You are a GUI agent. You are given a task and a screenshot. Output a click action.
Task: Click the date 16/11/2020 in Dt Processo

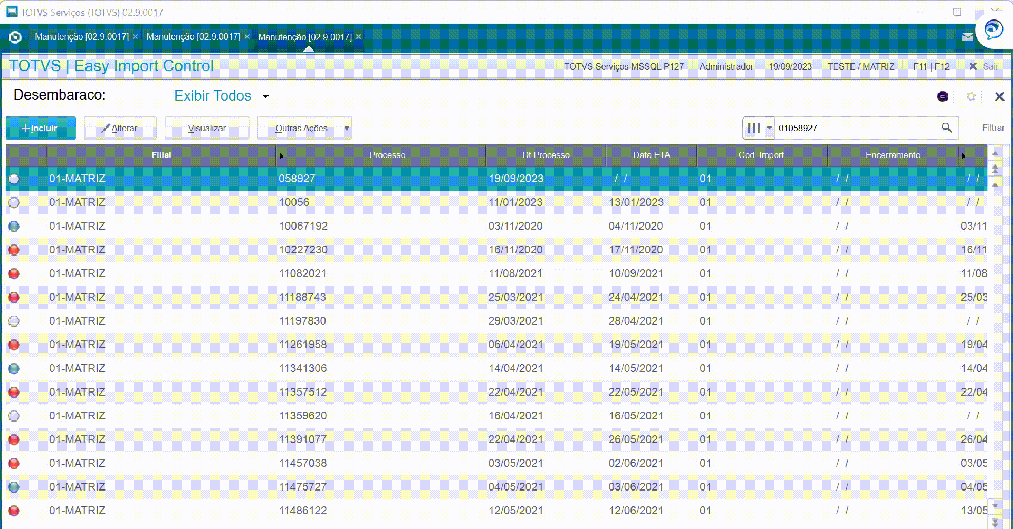tap(515, 250)
